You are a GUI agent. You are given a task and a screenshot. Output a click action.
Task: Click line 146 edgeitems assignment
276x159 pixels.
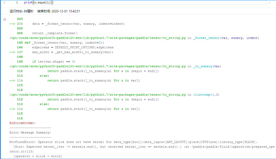(65, 48)
